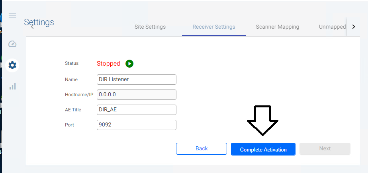Click the greyed-out Next button
368x173 pixels.
tap(325, 149)
